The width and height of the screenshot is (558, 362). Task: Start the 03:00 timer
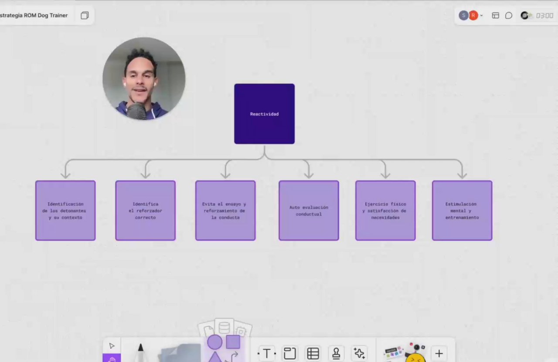pos(537,16)
